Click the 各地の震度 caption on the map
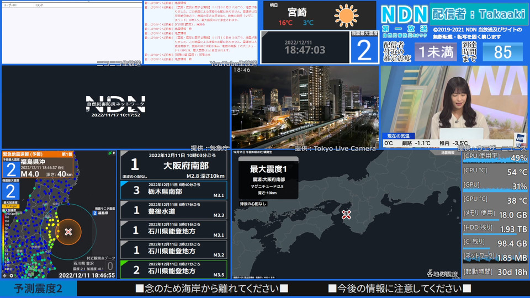Image resolution: width=530 pixels, height=298 pixels. [442, 274]
